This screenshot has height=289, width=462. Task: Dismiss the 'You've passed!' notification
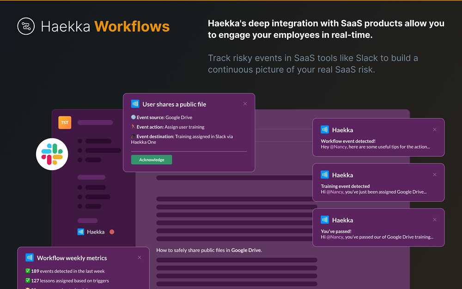(x=435, y=220)
